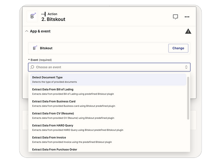
Task: Select Extract Data From Purchase Order
Action: point(108,149)
